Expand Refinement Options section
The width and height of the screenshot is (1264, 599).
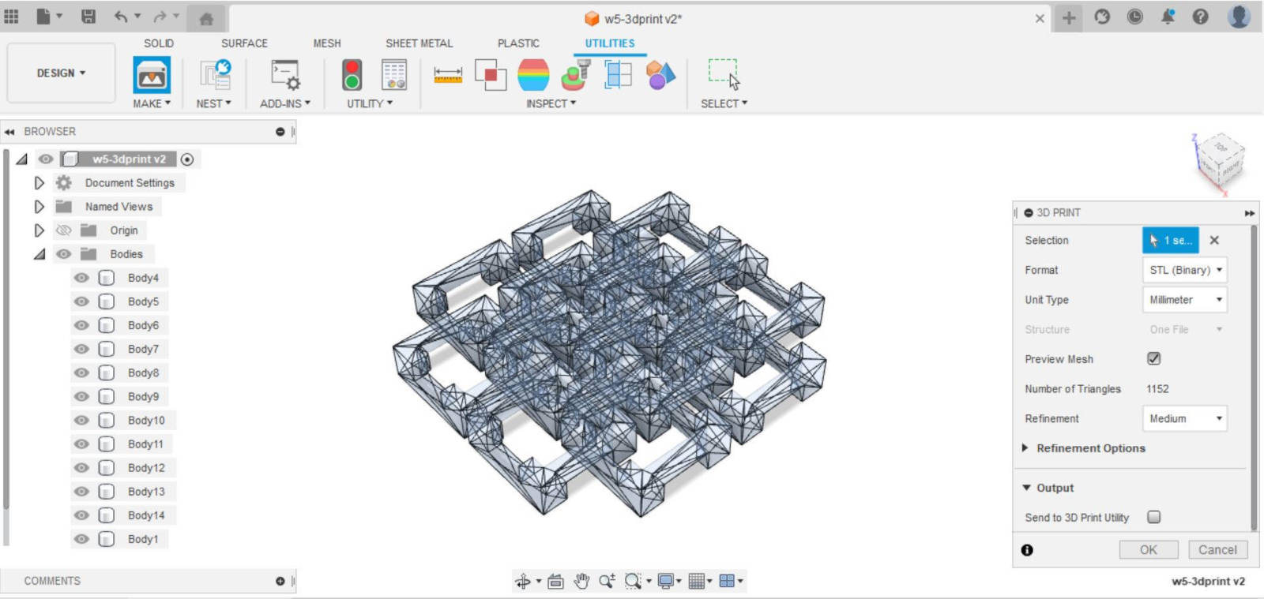1025,447
